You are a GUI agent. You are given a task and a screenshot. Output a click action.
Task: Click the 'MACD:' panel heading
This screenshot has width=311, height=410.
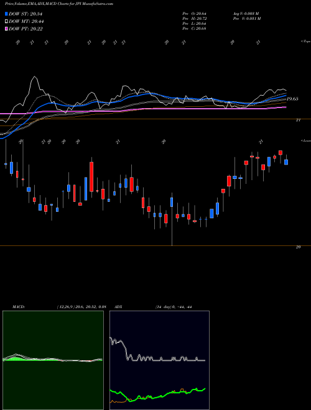[19, 307]
